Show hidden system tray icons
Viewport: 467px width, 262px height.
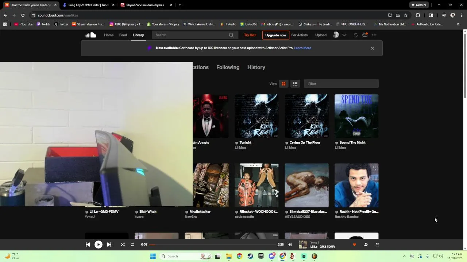point(404,256)
